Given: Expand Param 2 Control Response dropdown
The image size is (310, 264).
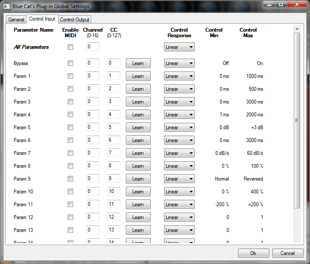Looking at the screenshot, I should (179, 89).
